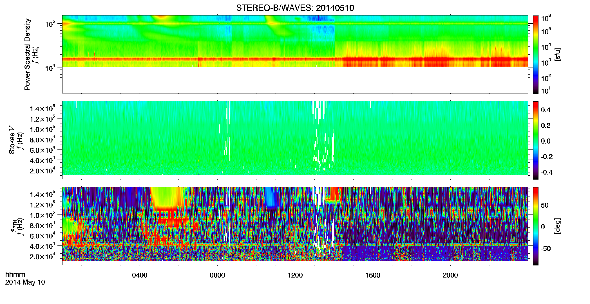The height and width of the screenshot is (304, 590).
Task: Click the power spectral density color bar
Action: tap(536, 54)
